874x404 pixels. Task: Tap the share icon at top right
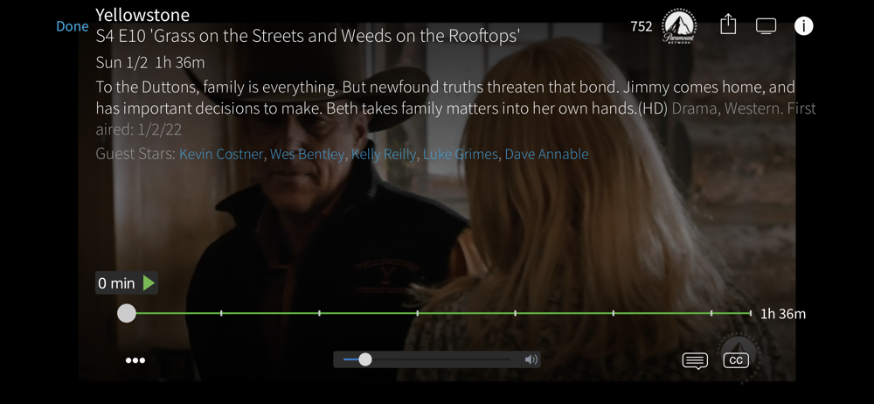tap(728, 25)
